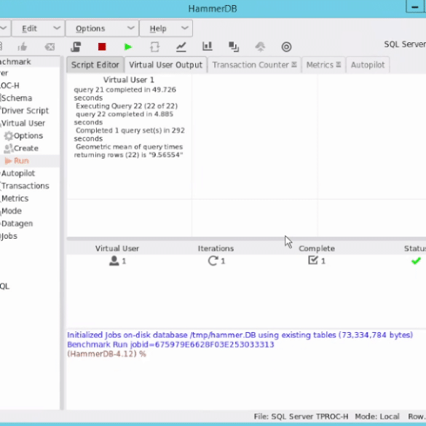
Task: Click the Autopilot overlapping-squares toolbar icon
Action: tap(234, 47)
